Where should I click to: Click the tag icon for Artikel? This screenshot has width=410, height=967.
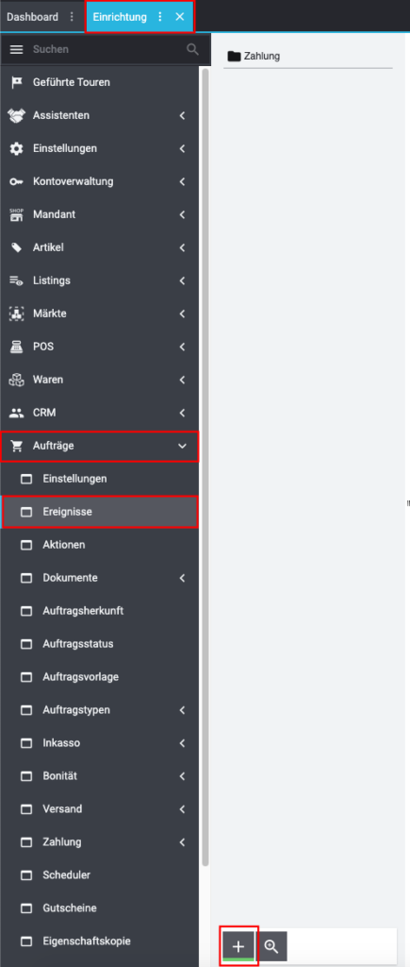point(16,248)
